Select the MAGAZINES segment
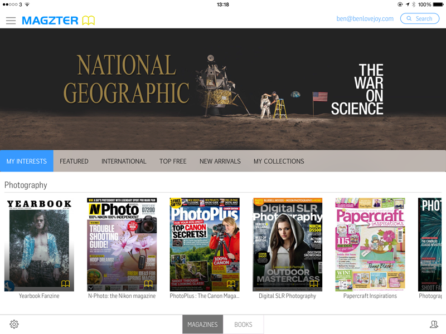The height and width of the screenshot is (334, 446). [203, 324]
